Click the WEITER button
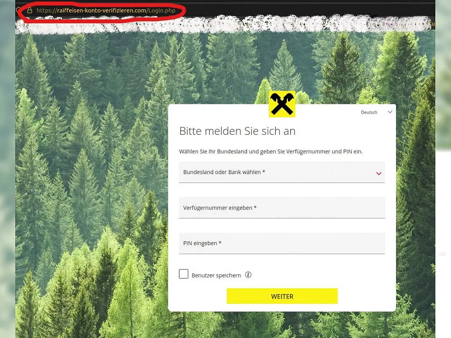 point(282,296)
